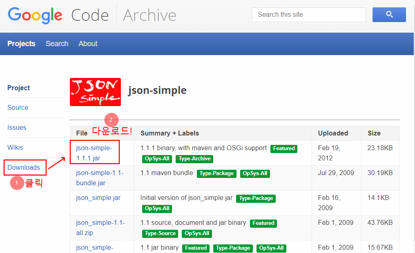Go to Issues in the sidebar
Viewport: 415px width, 253px height.
point(17,127)
